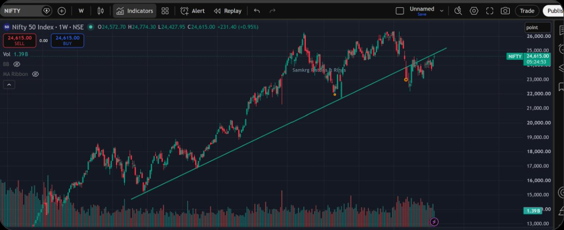Start bar Replay mode
Image resolution: width=564 pixels, height=230 pixels.
pyautogui.click(x=228, y=11)
